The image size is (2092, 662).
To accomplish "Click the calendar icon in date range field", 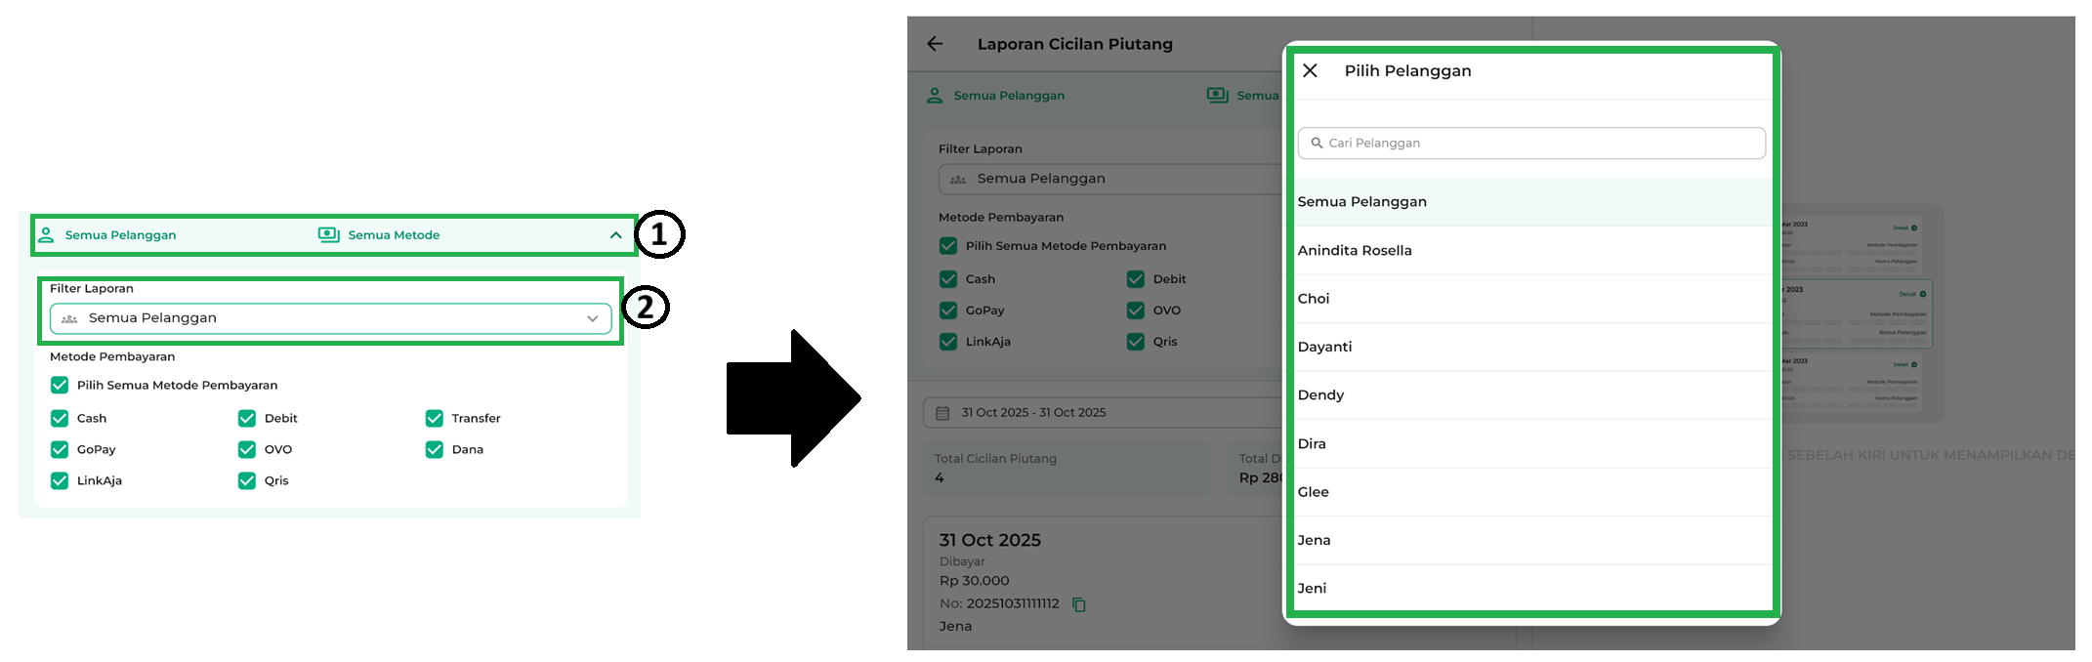I will (x=942, y=413).
